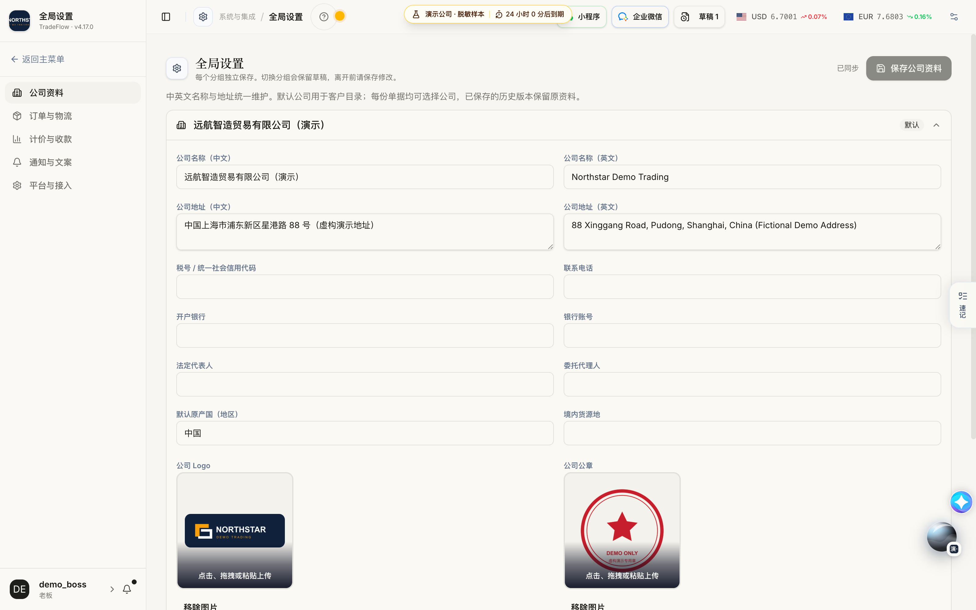This screenshot has width=976, height=610.
Task: Click the company building icon in card header
Action: coord(181,125)
